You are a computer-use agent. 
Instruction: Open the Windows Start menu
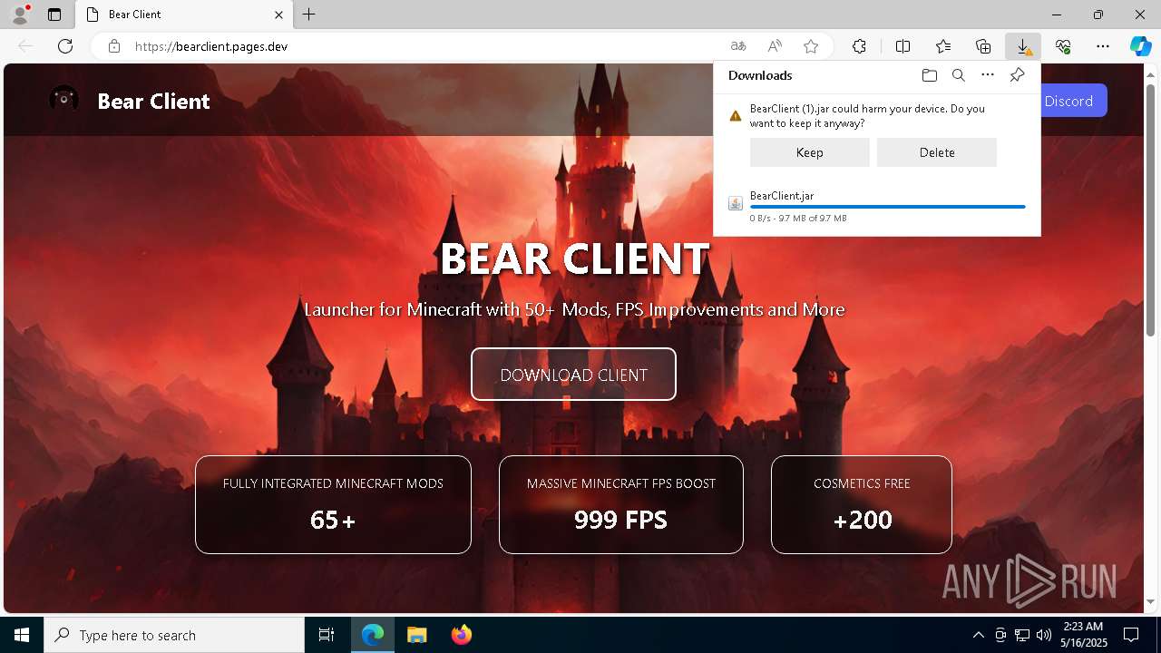point(22,635)
